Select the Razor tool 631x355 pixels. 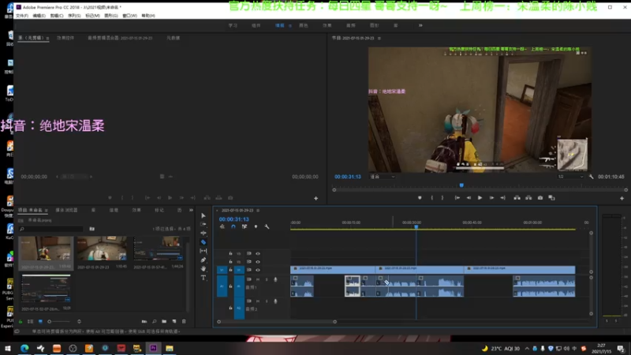click(203, 242)
